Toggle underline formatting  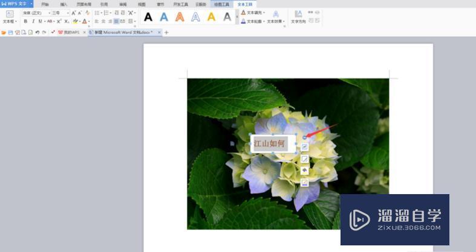[40, 22]
